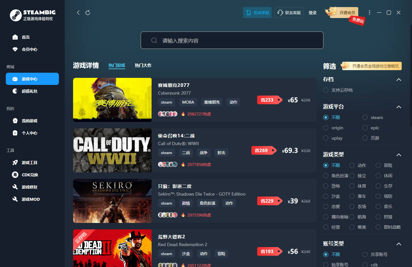Click the 游戏修复 wrench icon

pyautogui.click(x=15, y=187)
